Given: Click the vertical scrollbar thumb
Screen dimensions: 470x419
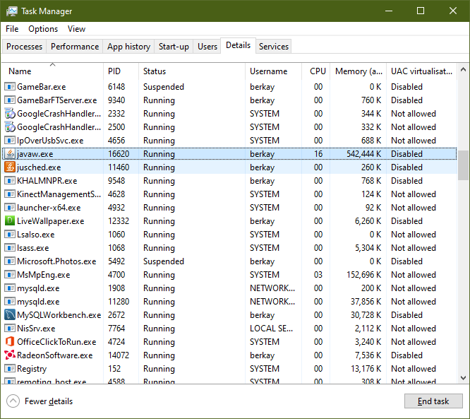Looking at the screenshot, I should [x=463, y=165].
